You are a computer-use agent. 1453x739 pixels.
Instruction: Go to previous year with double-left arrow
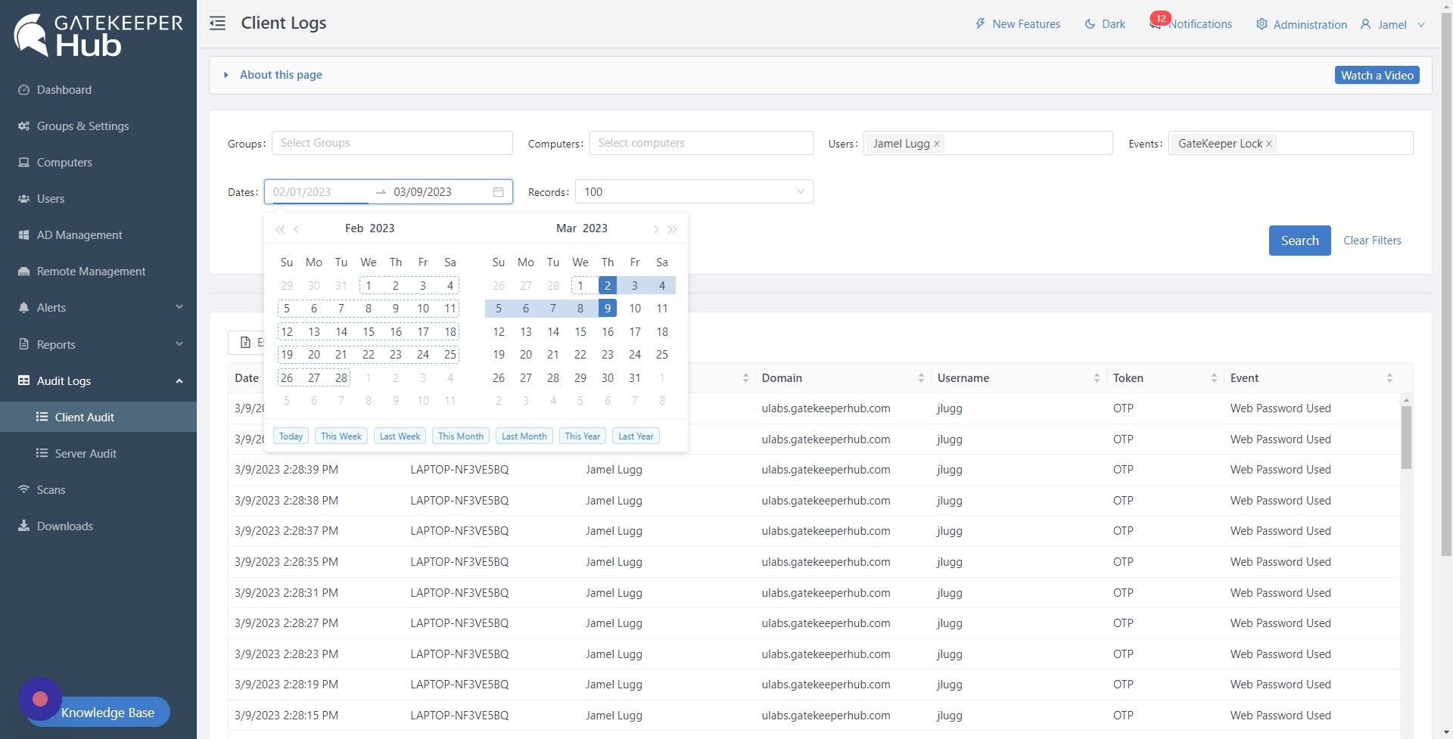click(280, 229)
